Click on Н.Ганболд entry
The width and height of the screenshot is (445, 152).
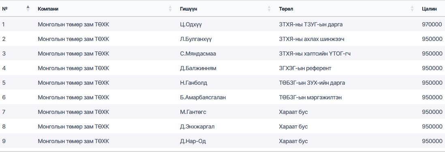pos(194,83)
